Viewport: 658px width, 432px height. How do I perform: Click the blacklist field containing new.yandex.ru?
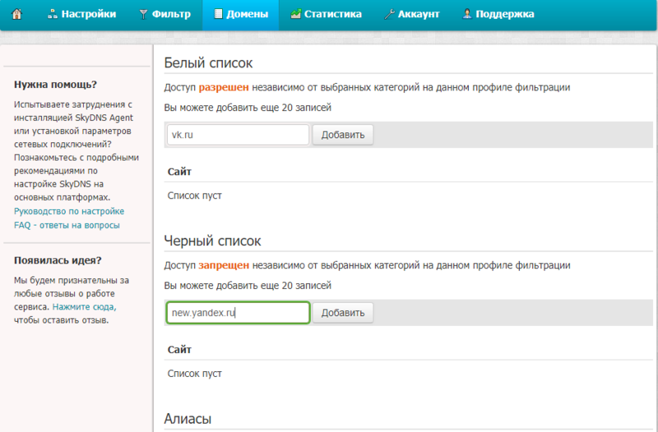(x=238, y=313)
